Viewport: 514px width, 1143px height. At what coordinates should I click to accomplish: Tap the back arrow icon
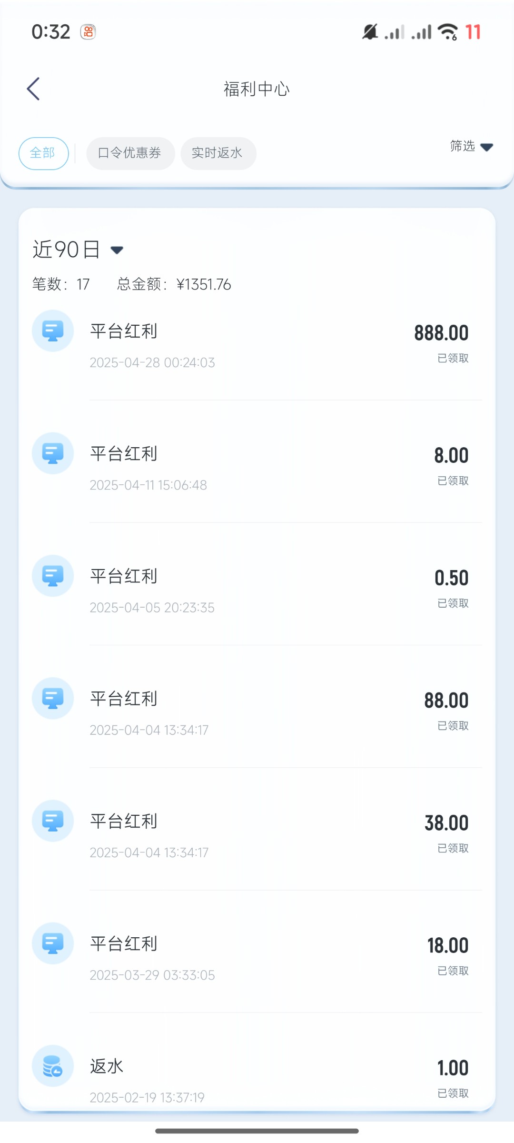tap(33, 89)
